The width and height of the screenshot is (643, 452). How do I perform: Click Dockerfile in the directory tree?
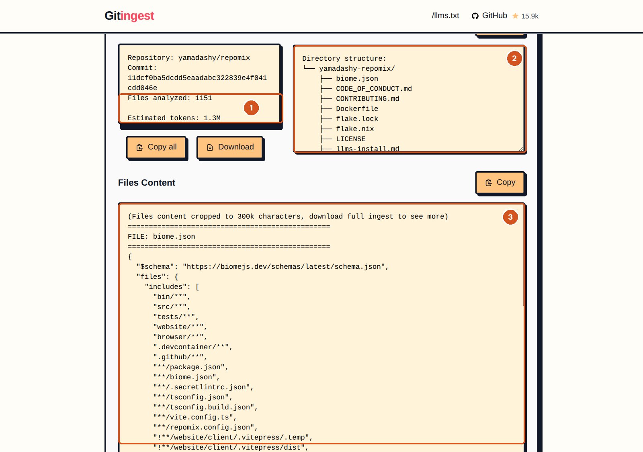[x=357, y=109]
